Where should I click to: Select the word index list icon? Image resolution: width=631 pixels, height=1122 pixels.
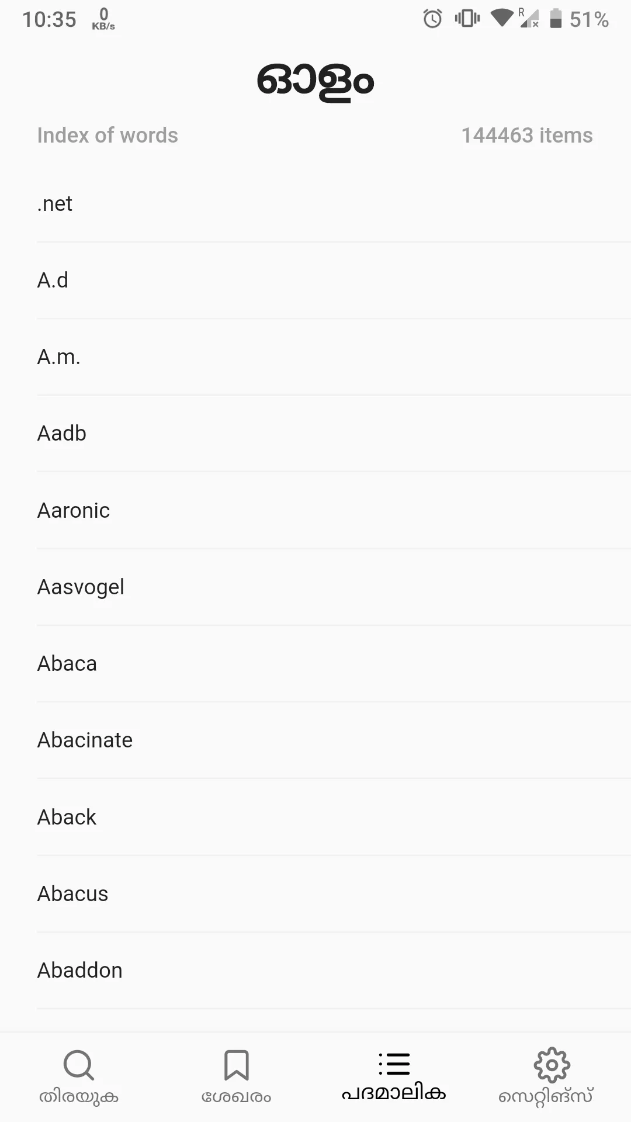(394, 1064)
